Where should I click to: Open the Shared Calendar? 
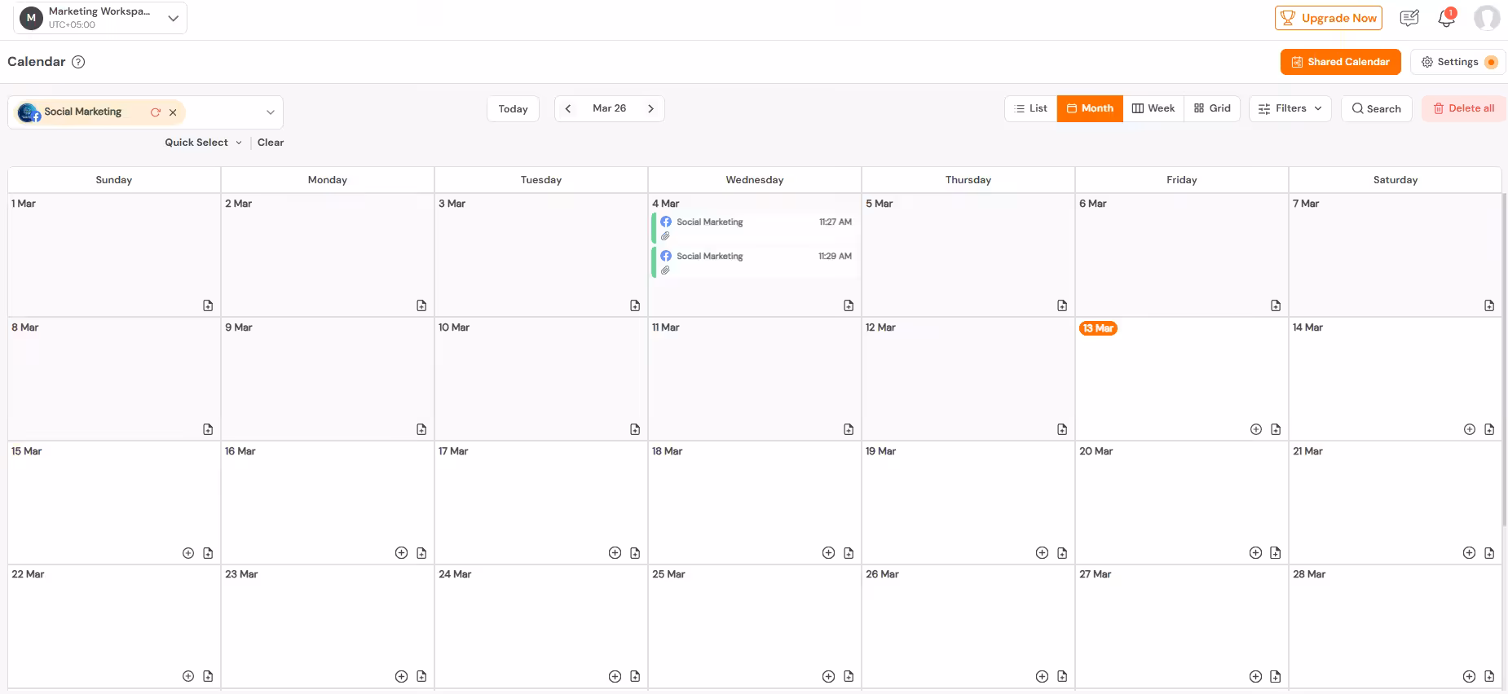[x=1341, y=62]
